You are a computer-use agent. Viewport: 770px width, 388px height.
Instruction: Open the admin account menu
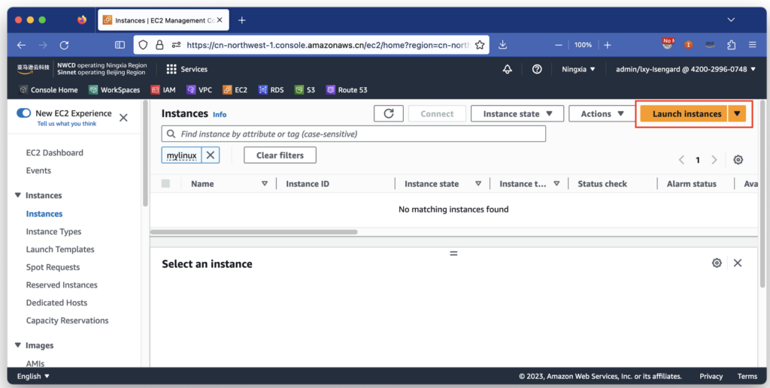[686, 69]
